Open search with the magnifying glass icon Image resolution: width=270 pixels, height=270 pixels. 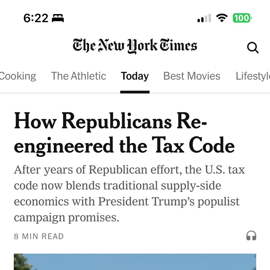(253, 48)
